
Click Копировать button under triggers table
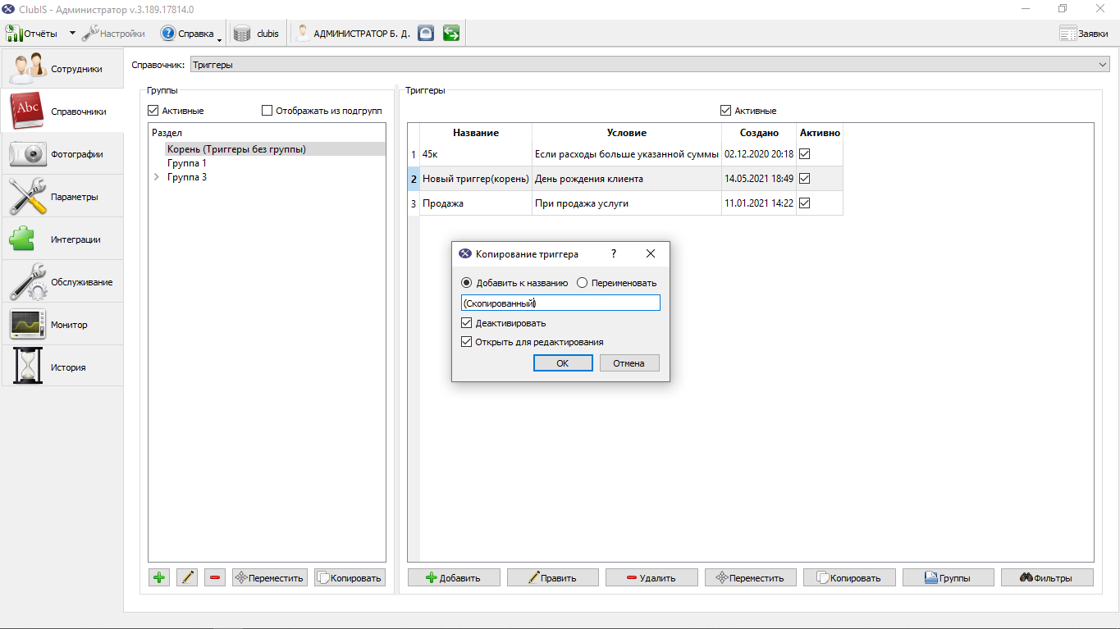(x=849, y=577)
